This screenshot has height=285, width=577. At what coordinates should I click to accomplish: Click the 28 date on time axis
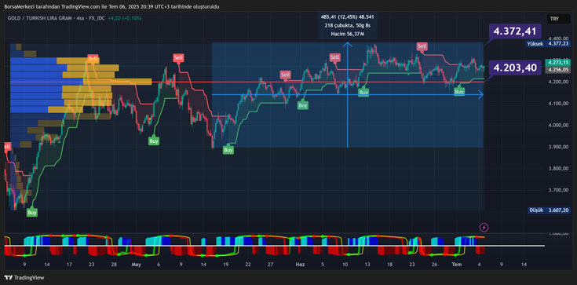114,264
